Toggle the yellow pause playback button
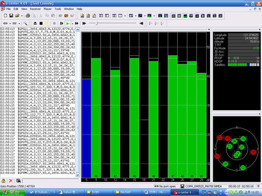 (47, 24)
